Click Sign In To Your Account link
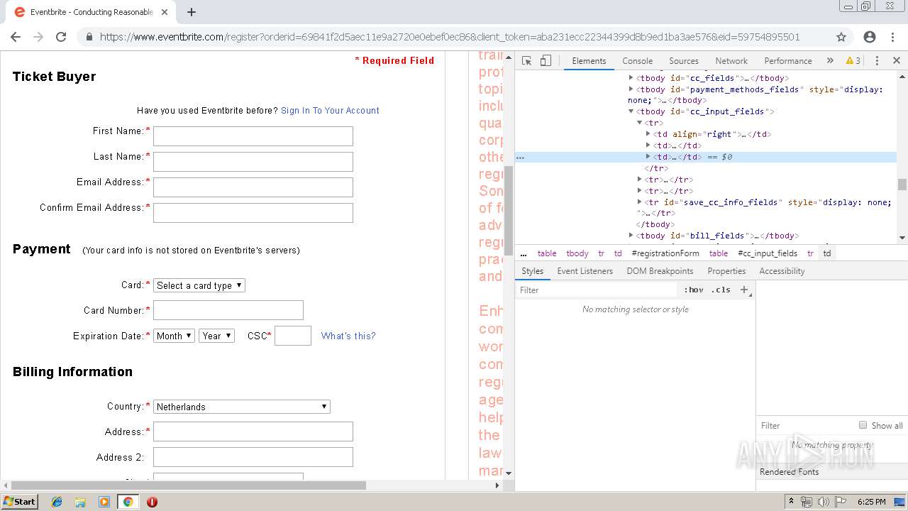Screen dimensions: 908x511 point(330,111)
